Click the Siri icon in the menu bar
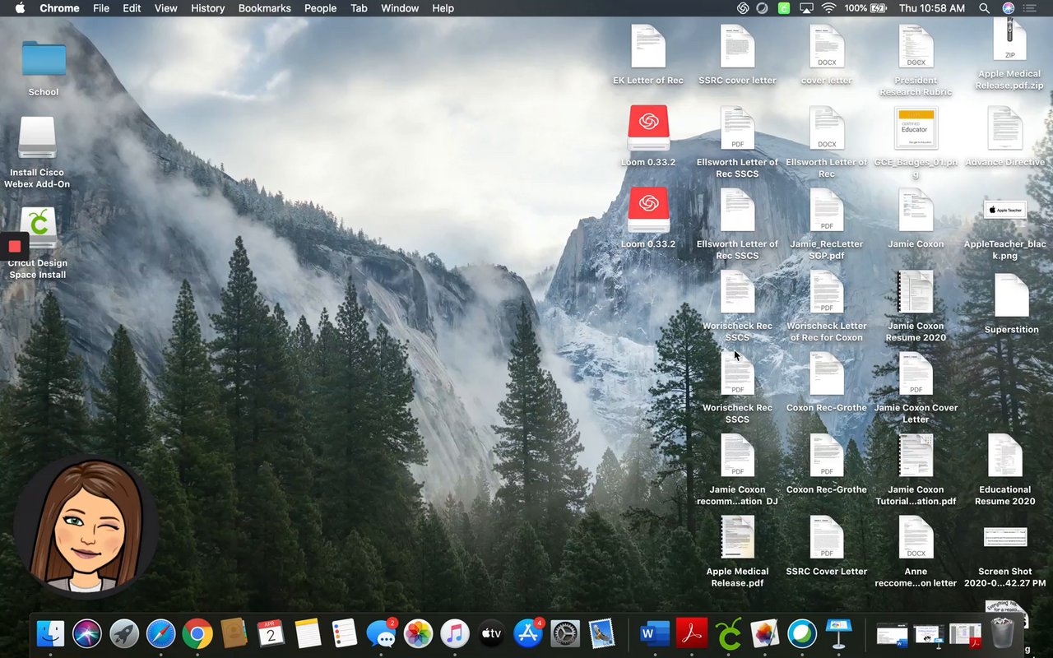The height and width of the screenshot is (658, 1053). (x=1009, y=8)
